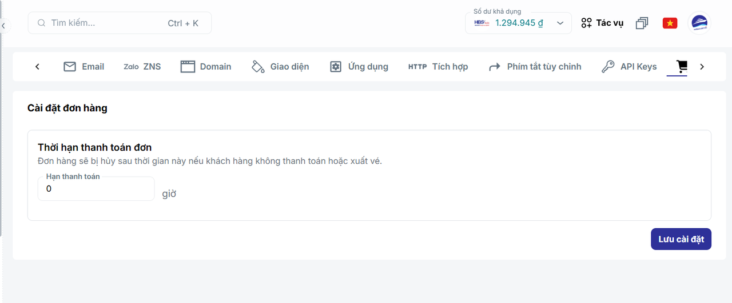Open the ZNS tab
Viewport: 732px width, 303px height.
(142, 67)
